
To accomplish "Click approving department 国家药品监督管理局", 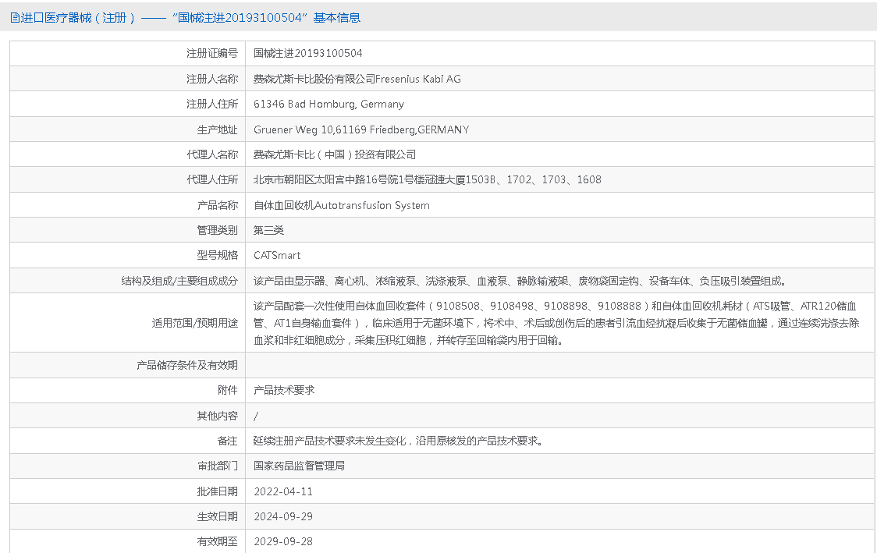I will click(300, 466).
